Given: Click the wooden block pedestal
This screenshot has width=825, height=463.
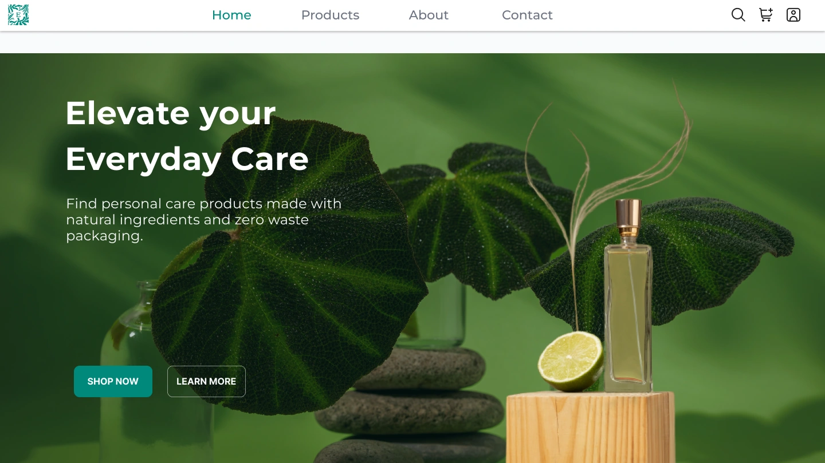Looking at the screenshot, I should point(591,427).
